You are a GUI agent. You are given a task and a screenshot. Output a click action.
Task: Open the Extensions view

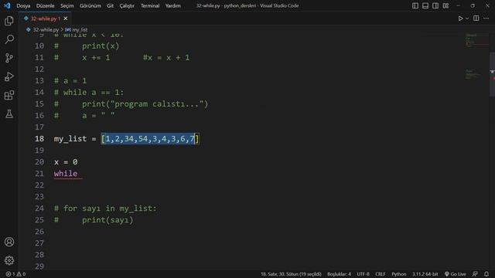9,95
